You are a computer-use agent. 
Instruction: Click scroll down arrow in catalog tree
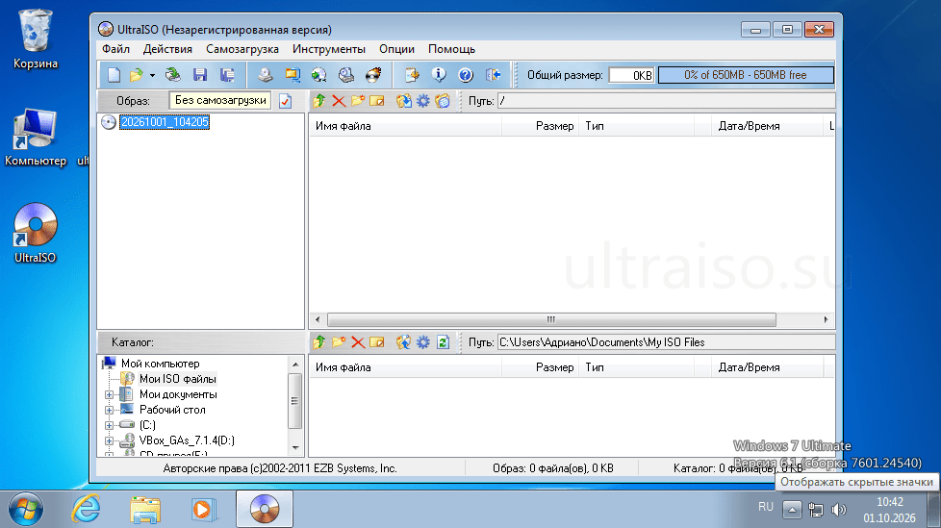point(295,448)
